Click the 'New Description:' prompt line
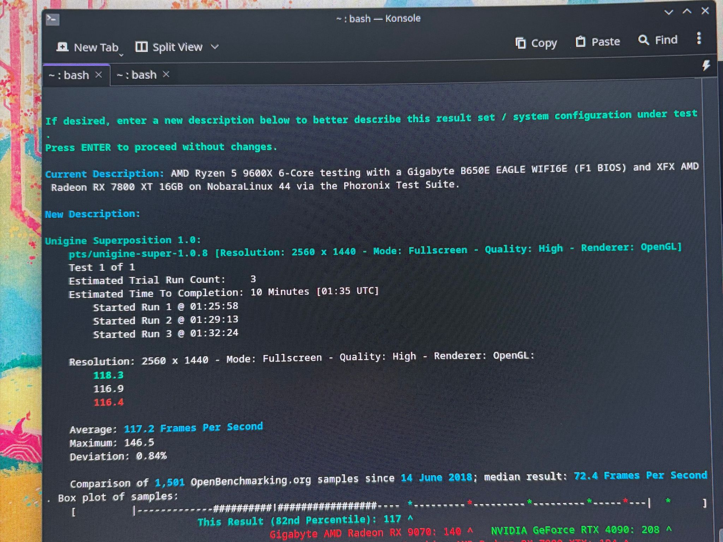The image size is (723, 542). [92, 214]
